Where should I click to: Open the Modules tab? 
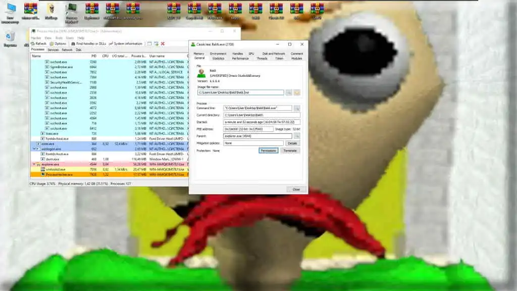pyautogui.click(x=296, y=59)
